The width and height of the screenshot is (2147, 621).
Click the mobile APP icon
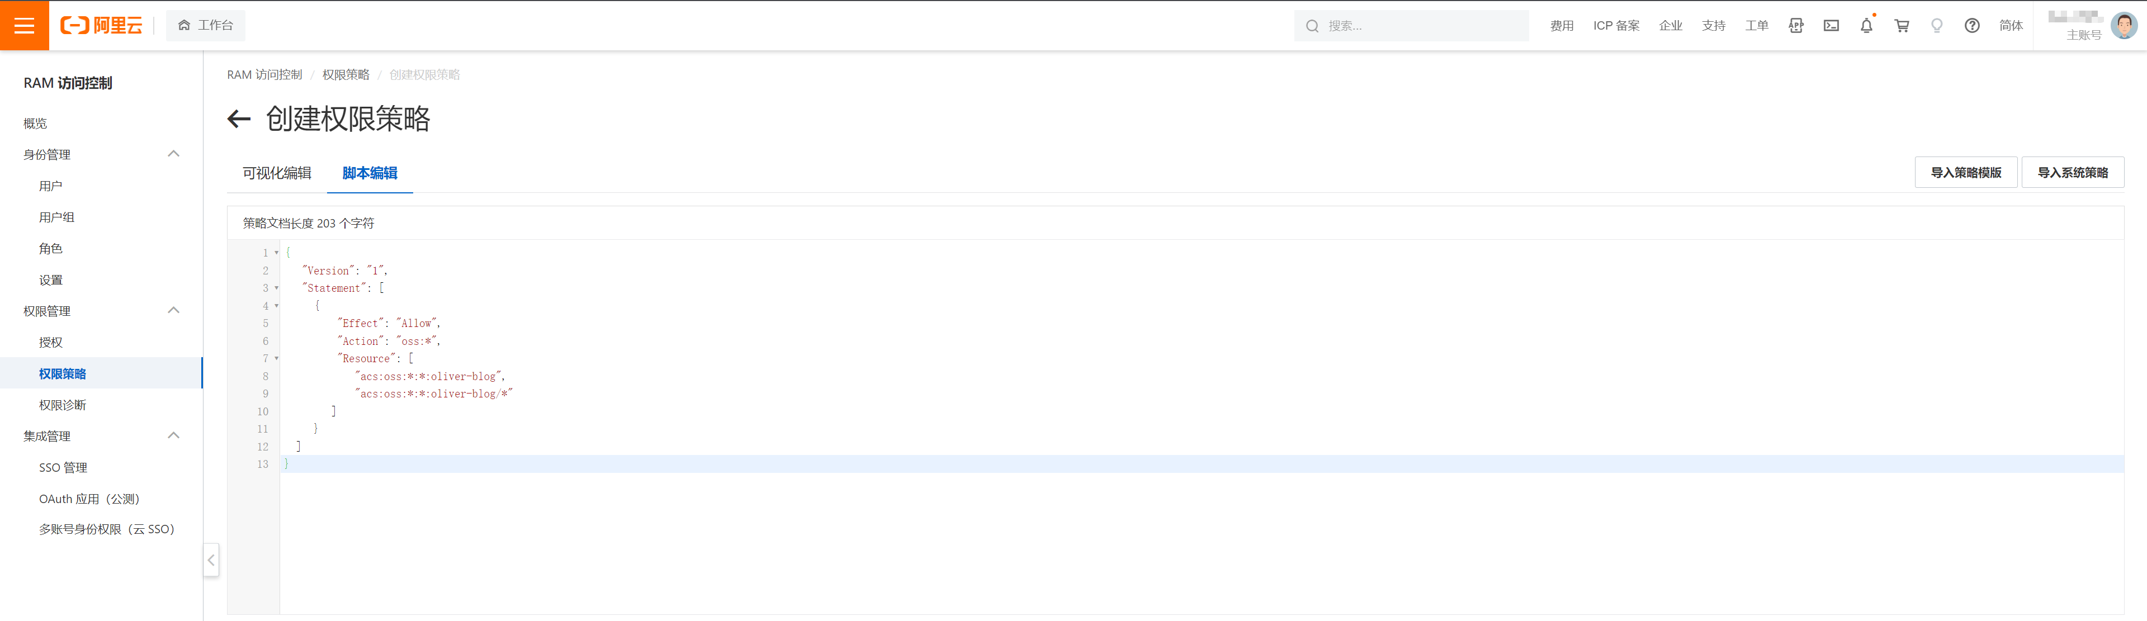click(x=1796, y=26)
